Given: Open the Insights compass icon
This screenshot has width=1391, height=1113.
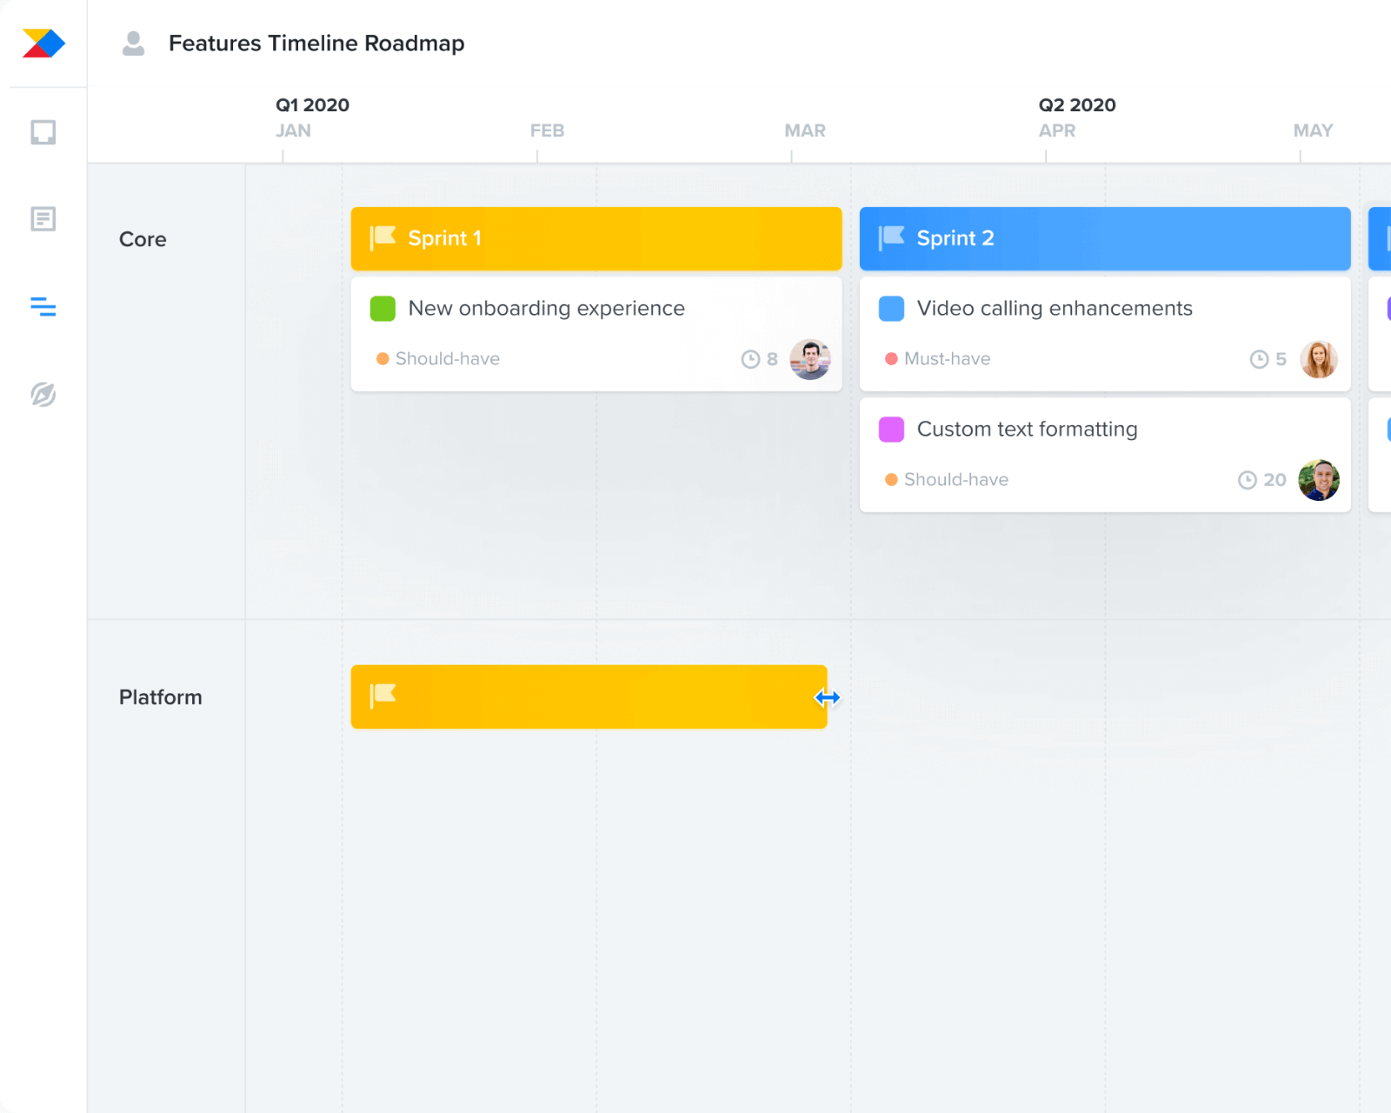Looking at the screenshot, I should point(43,394).
